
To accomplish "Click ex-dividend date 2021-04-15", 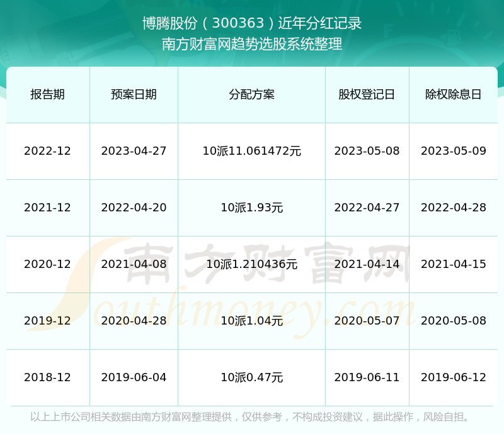I will point(454,264).
